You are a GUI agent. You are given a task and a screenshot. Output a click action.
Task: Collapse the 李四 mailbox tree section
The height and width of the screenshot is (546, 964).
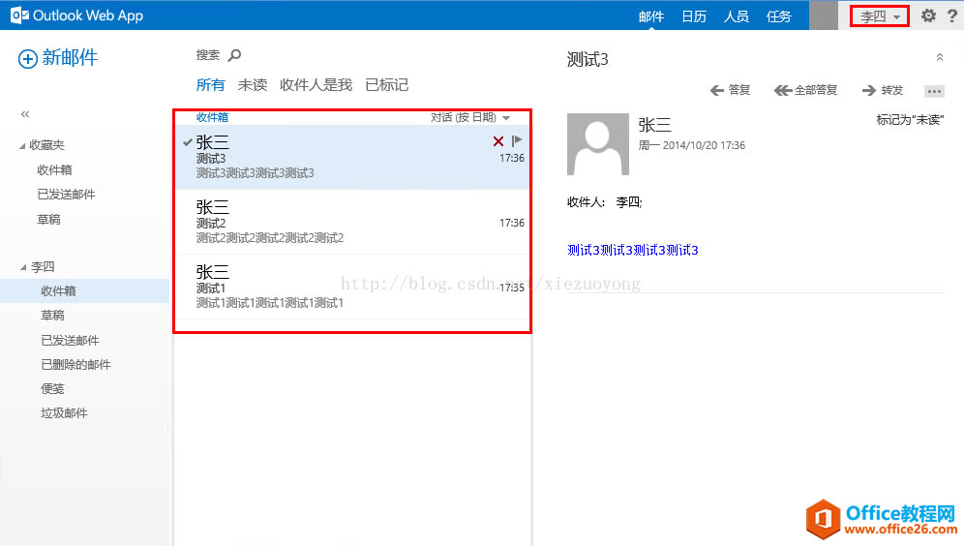point(23,267)
